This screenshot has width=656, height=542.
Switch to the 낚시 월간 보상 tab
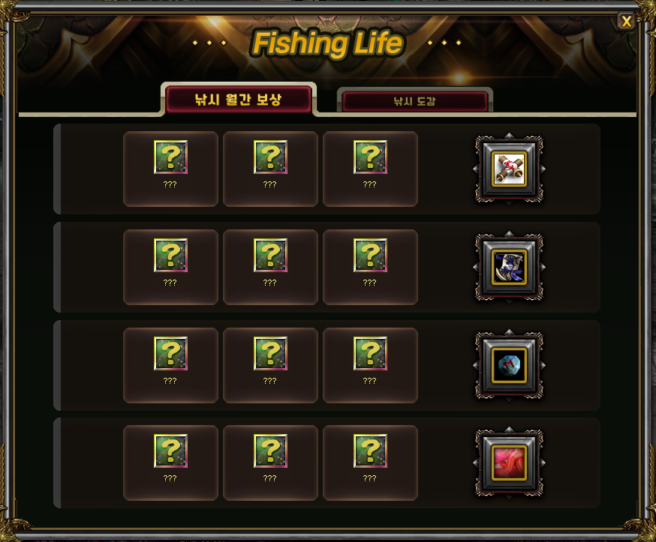(239, 100)
